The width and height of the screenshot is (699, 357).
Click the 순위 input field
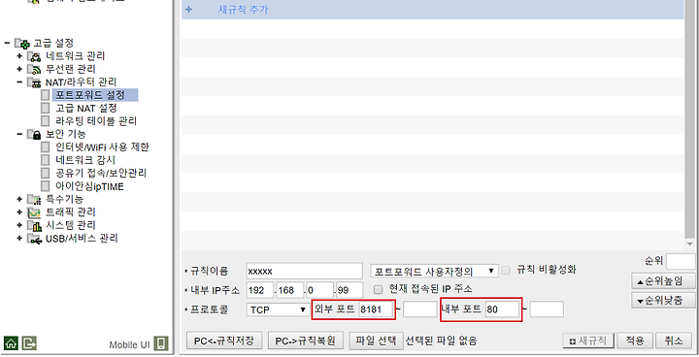tap(681, 261)
